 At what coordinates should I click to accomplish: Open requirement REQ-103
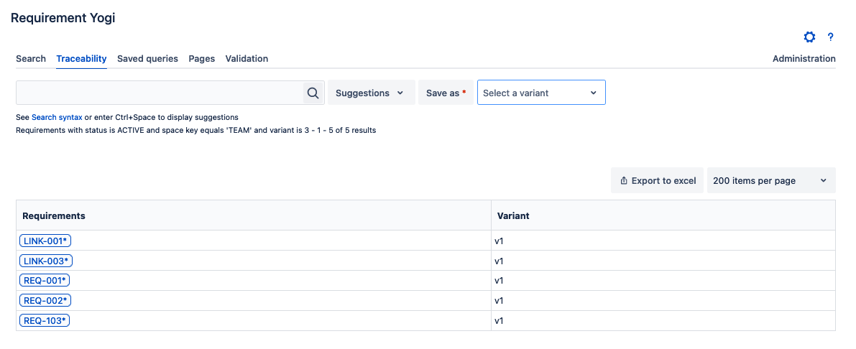coord(45,320)
